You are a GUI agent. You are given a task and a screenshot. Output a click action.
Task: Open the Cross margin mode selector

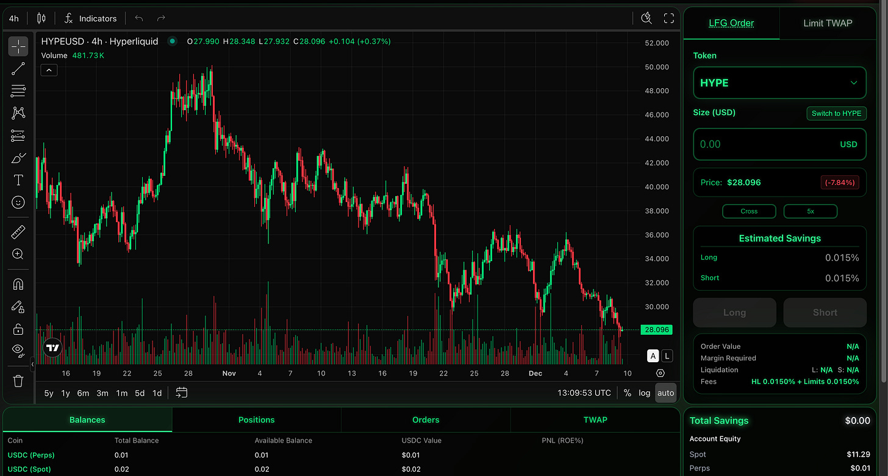749,211
